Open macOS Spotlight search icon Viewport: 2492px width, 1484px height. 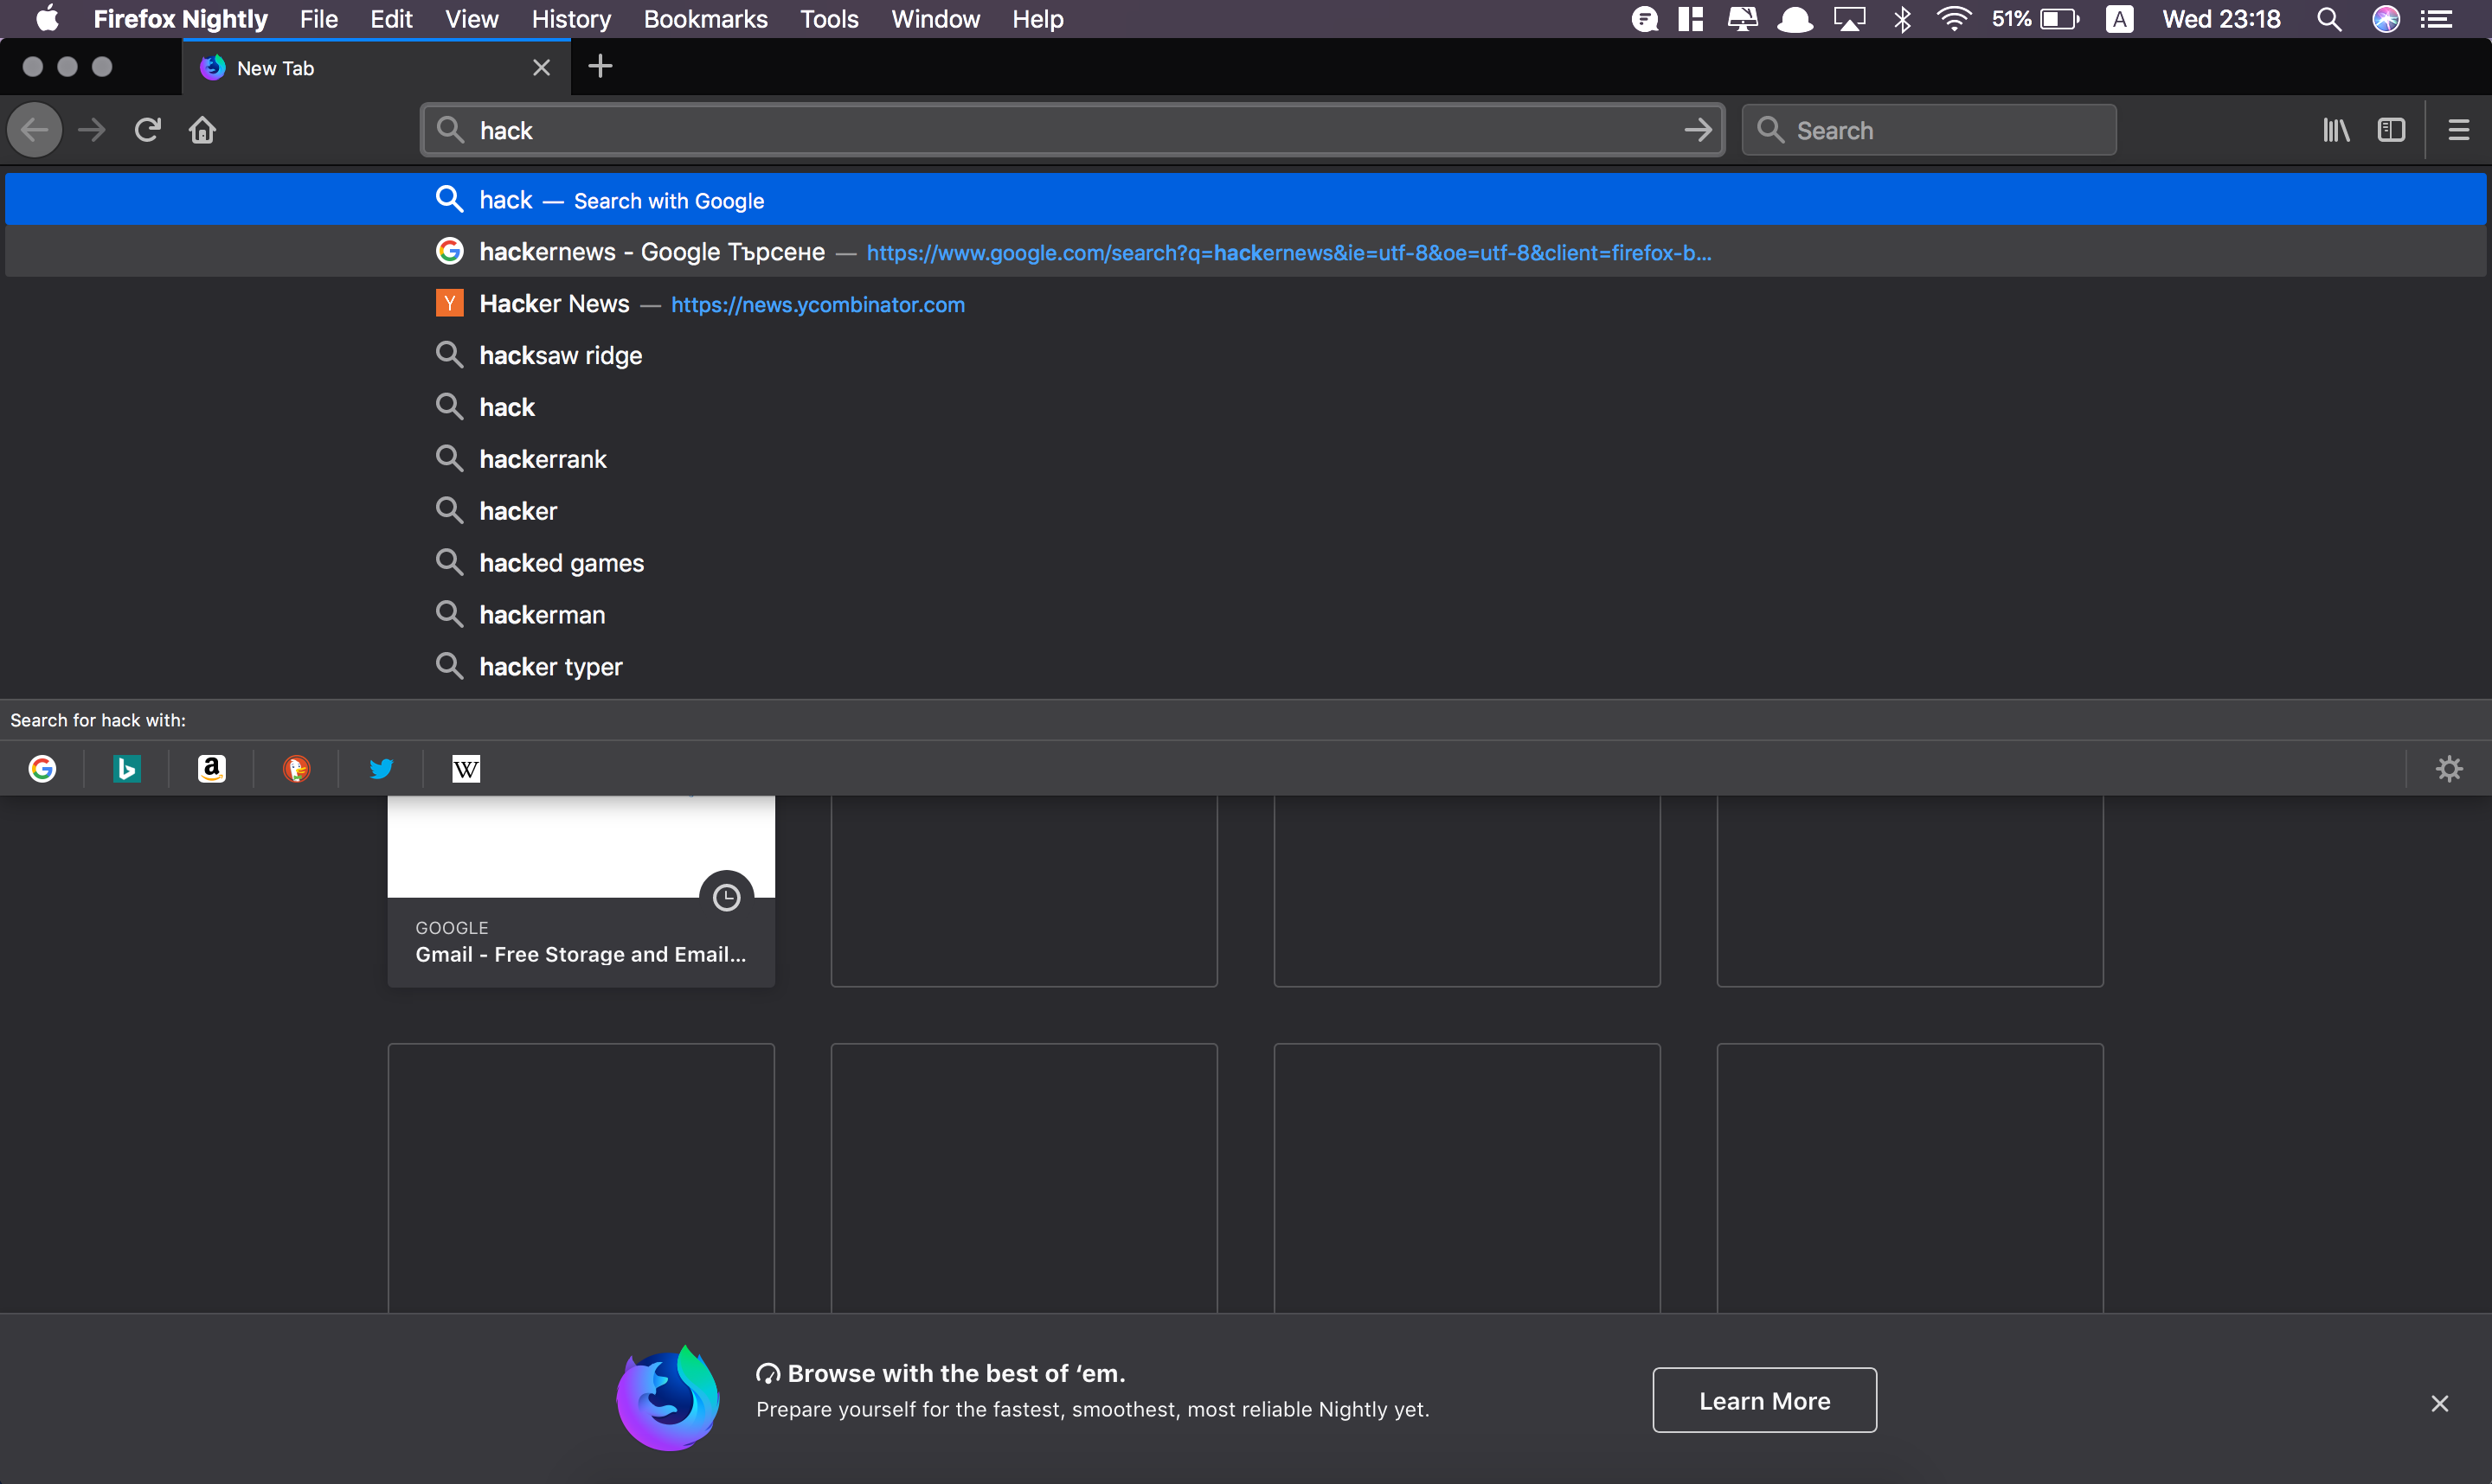tap(2329, 19)
